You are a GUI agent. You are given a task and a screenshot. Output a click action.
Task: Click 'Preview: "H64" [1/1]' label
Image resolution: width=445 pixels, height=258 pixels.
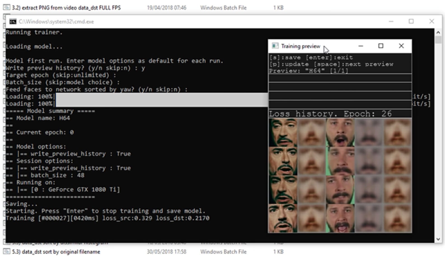tap(309, 71)
